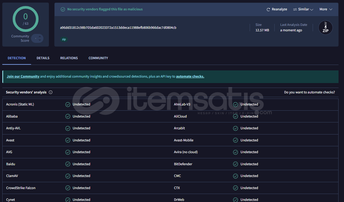Click the check icon for Antiy-AVL result

click(68, 128)
